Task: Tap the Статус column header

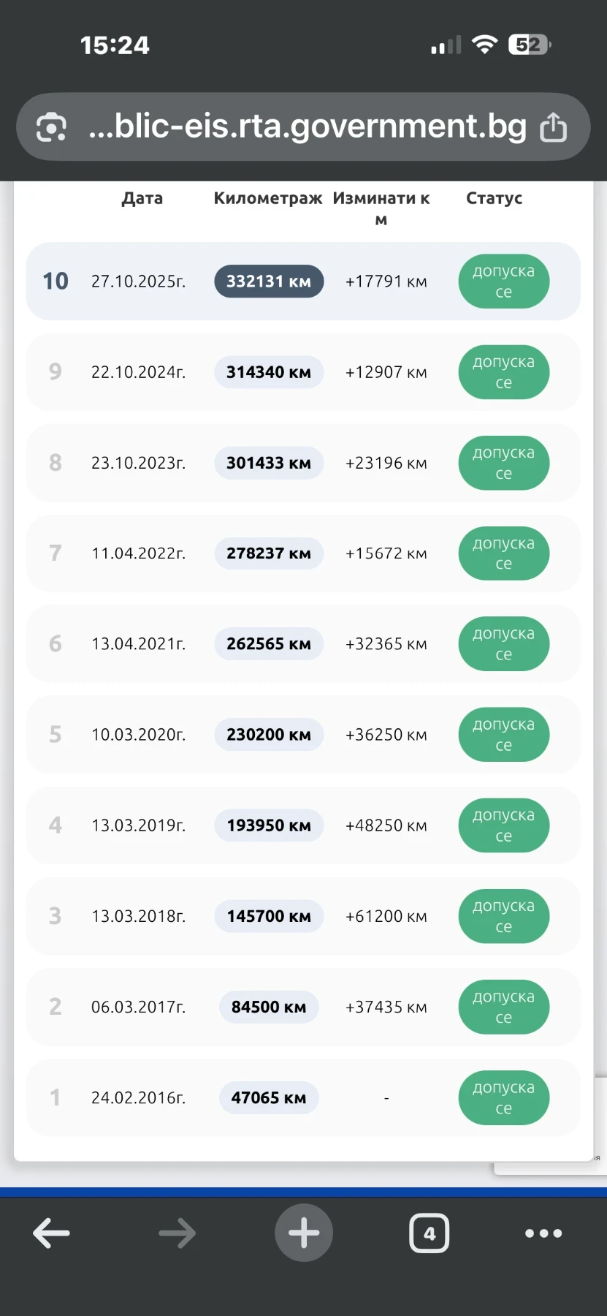Action: (x=494, y=198)
